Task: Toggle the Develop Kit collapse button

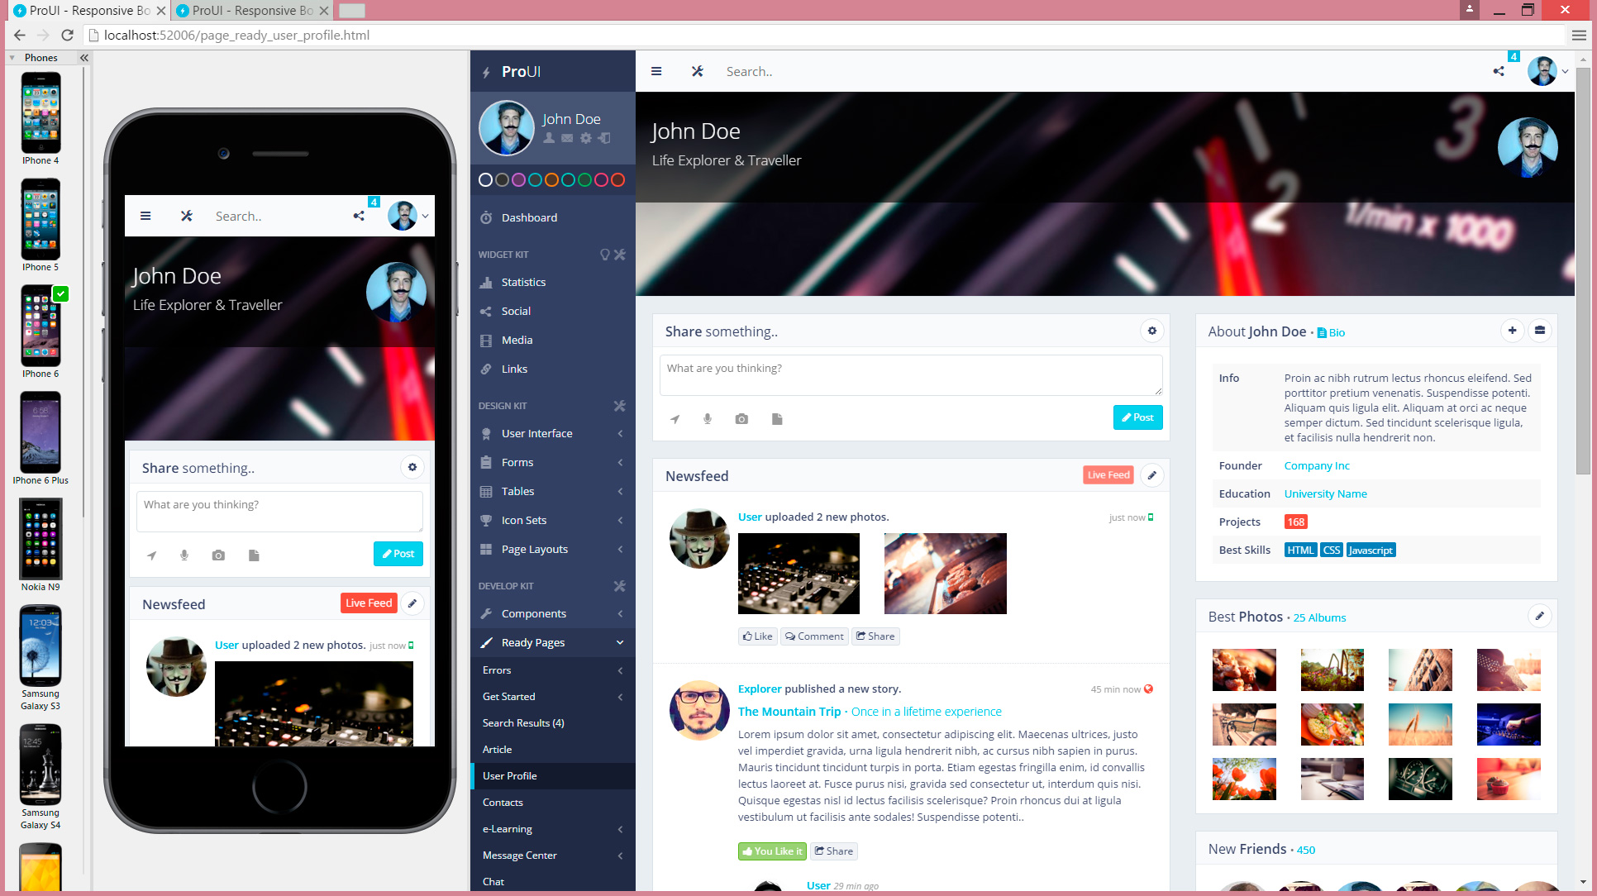Action: (x=622, y=584)
